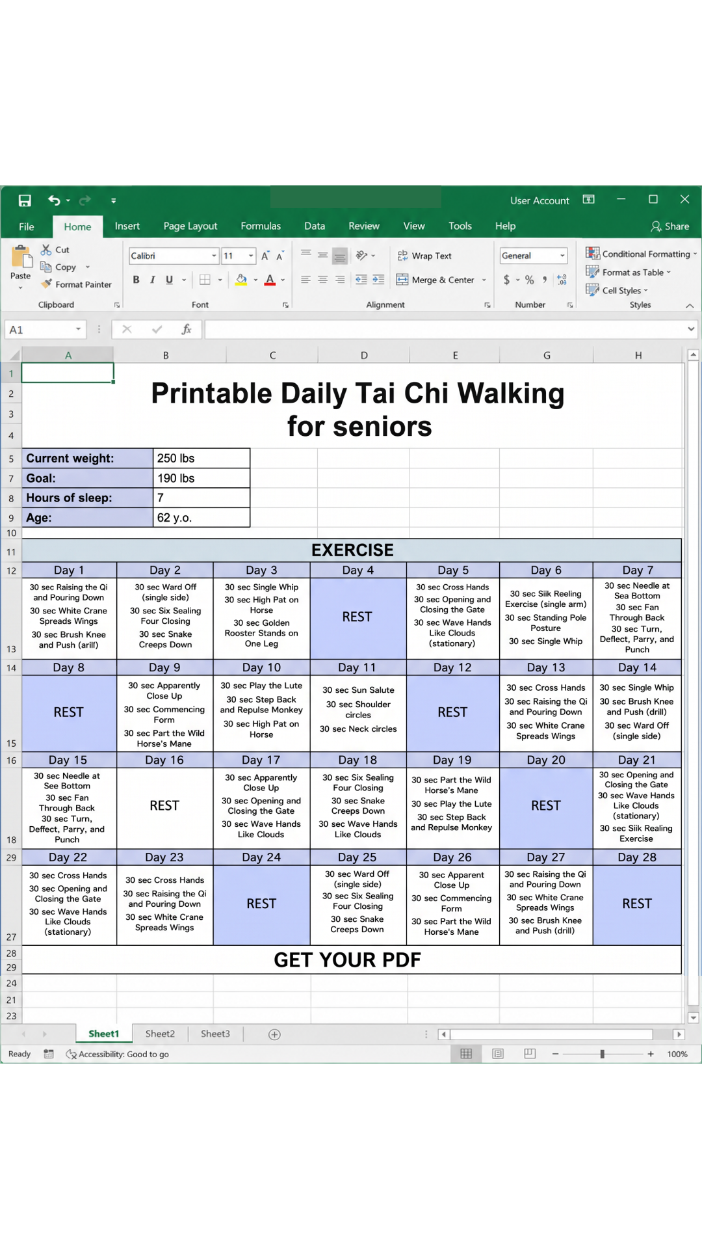Screen dimensions: 702x1249
Task: Open the Formulas tab
Action: click(261, 226)
